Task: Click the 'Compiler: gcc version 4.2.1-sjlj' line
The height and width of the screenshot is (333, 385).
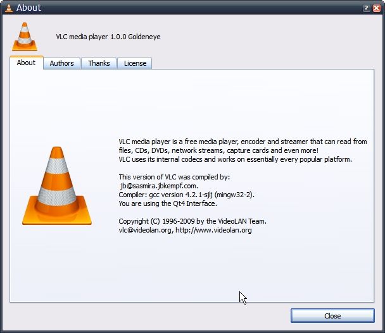Action: point(186,195)
